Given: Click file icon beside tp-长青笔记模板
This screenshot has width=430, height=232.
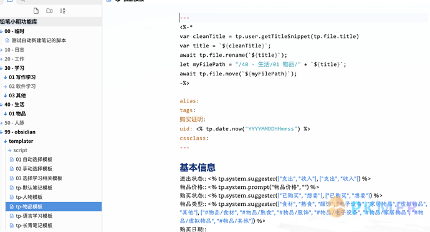Looking at the screenshot, I should 11,225.
